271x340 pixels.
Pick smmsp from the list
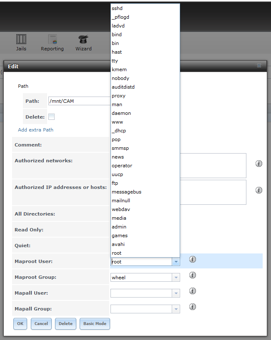(145, 148)
